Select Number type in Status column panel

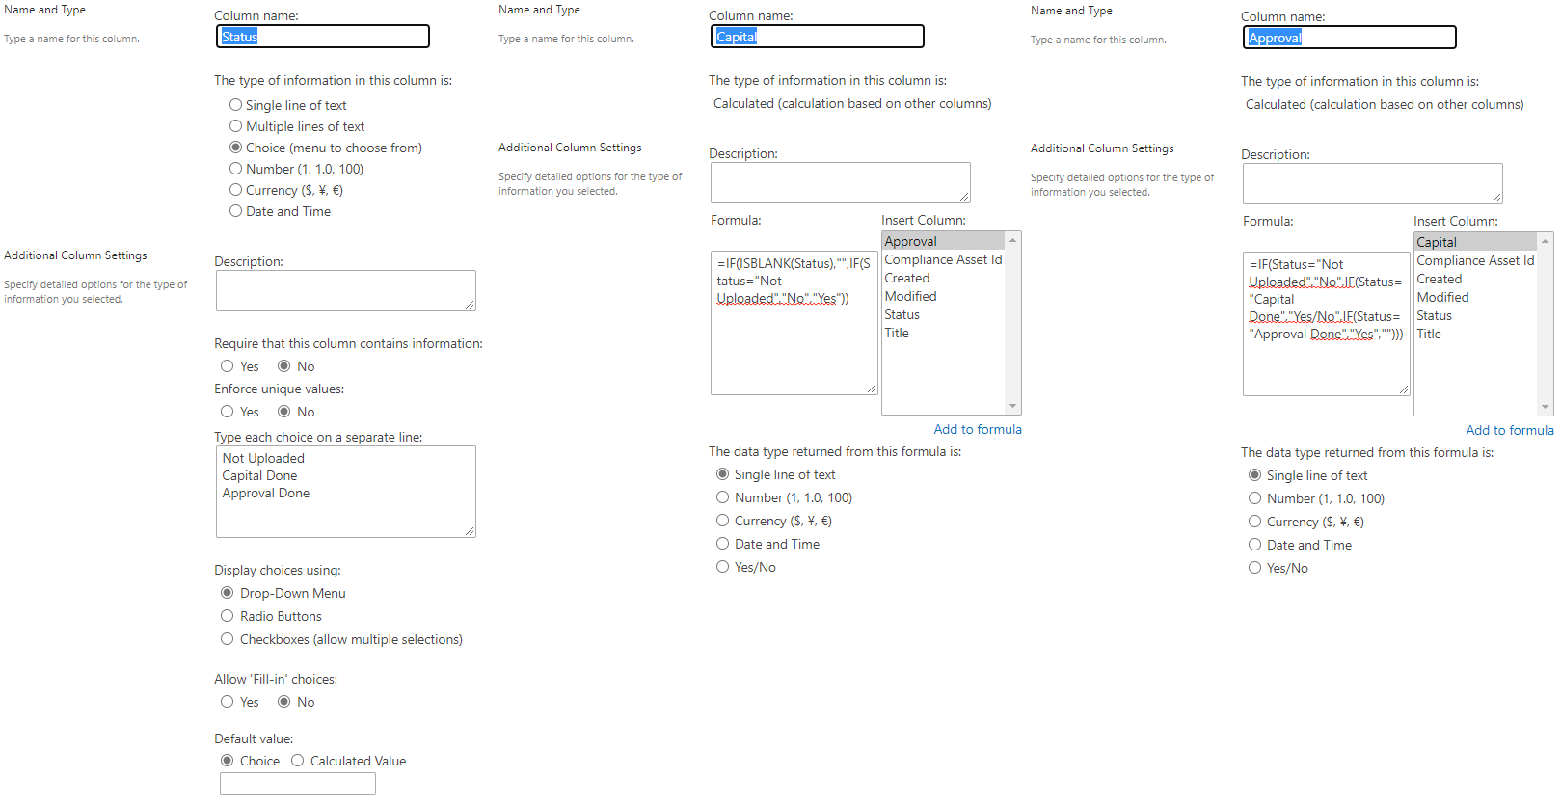point(235,169)
